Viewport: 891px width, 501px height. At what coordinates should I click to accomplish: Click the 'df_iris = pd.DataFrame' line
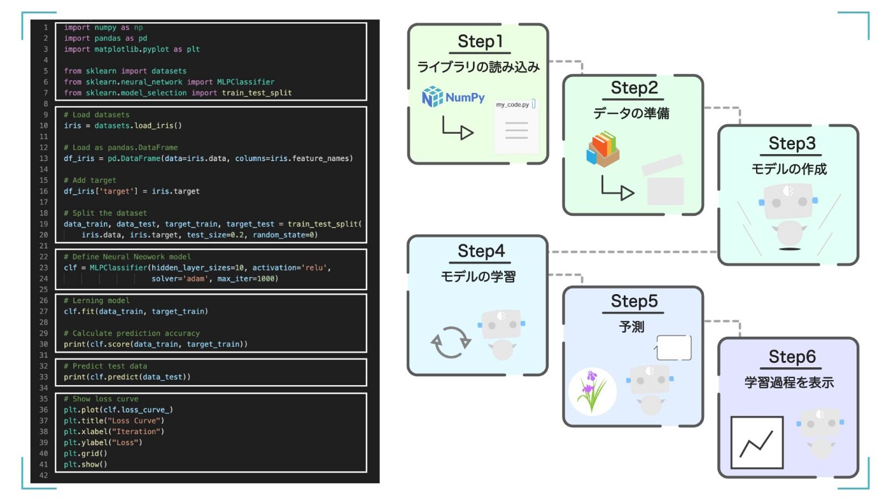[208, 158]
